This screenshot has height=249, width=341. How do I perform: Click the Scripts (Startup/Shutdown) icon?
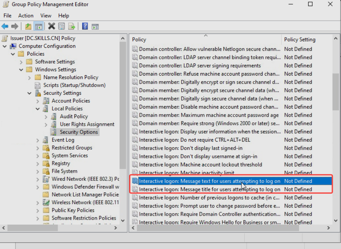pos(38,85)
